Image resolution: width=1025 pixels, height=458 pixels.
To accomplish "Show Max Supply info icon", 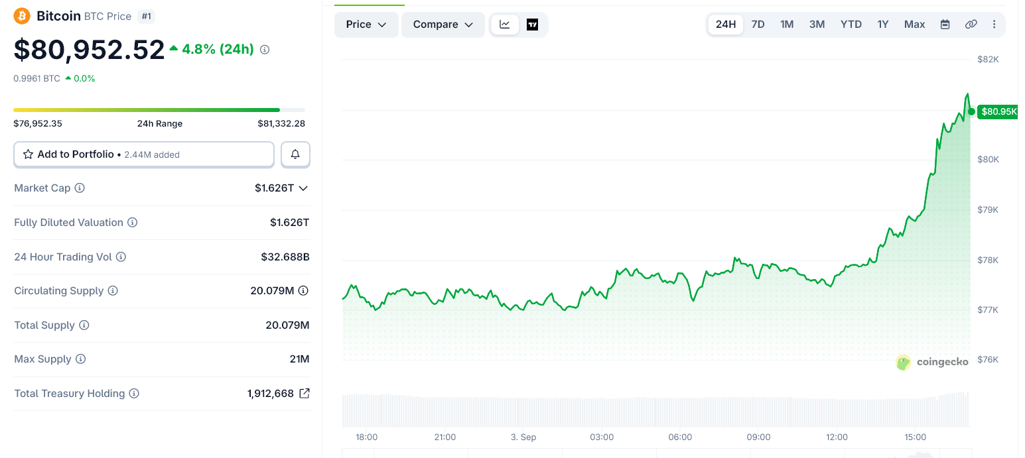I will pos(80,359).
